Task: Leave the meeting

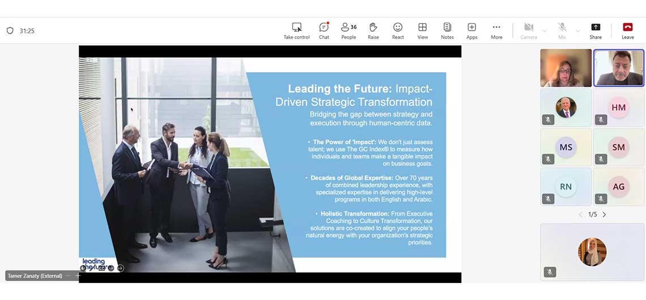Action: [627, 31]
